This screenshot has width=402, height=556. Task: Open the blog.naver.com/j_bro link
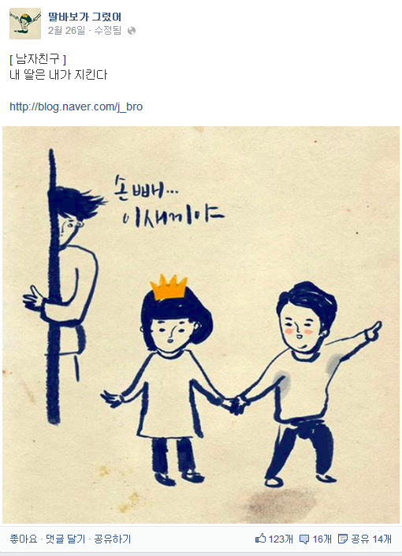click(76, 106)
